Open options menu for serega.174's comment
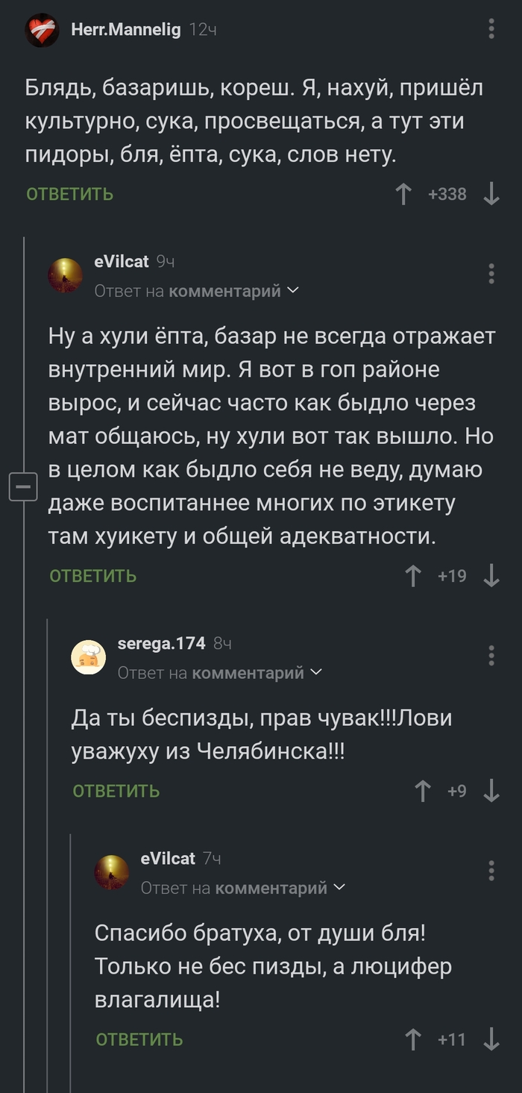Image resolution: width=522 pixels, height=1093 pixels. [491, 655]
